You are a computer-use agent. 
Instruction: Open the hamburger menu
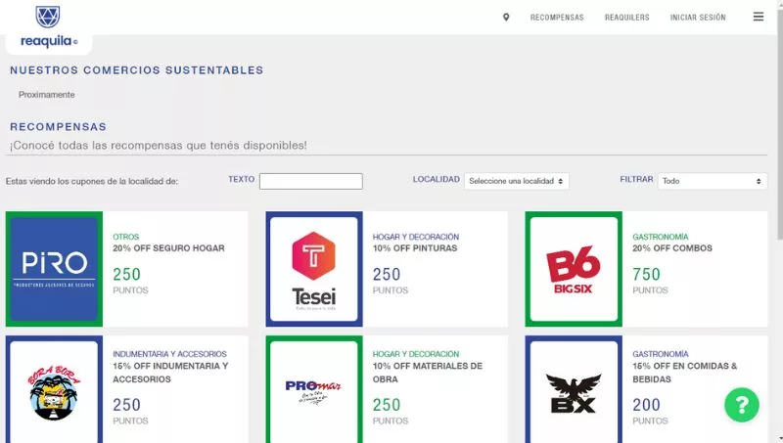point(759,17)
